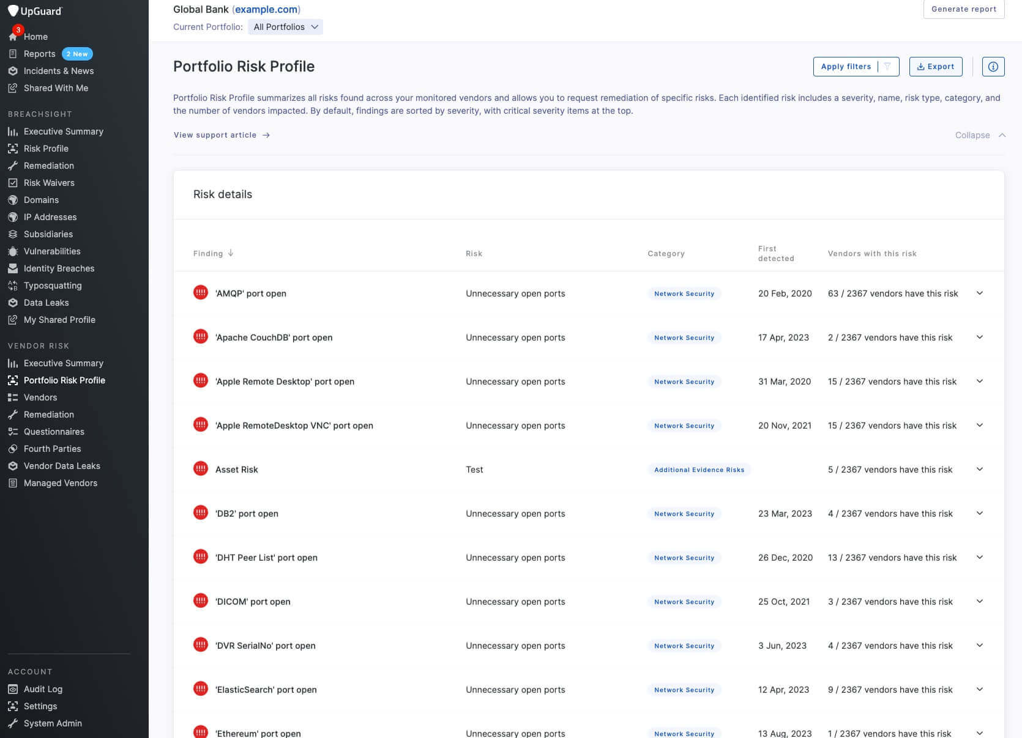Open Settings in the Account section
Screen dimensions: 1022x738
40,706
